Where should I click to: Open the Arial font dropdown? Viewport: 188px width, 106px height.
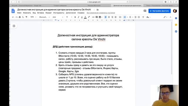click(x=58, y=17)
